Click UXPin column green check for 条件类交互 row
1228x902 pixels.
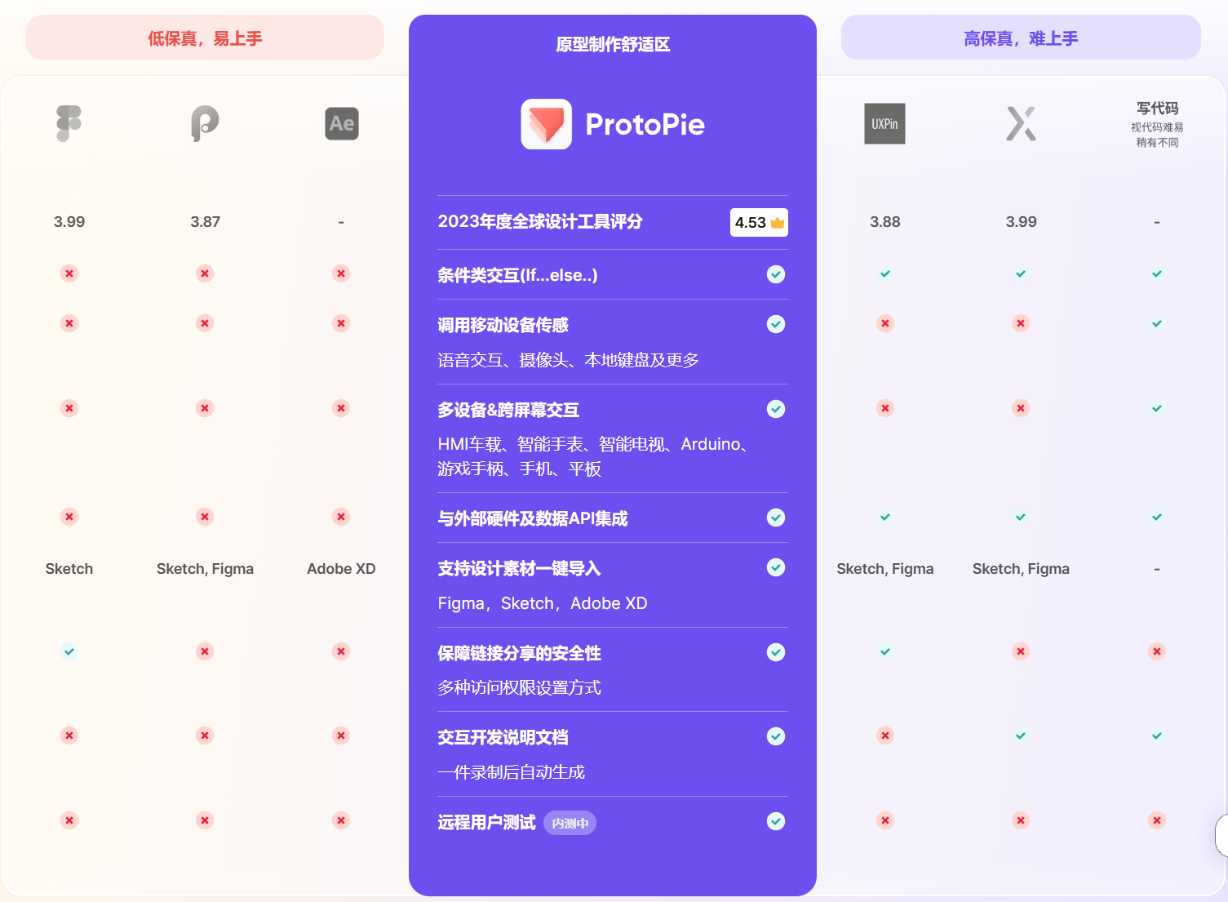tap(885, 273)
